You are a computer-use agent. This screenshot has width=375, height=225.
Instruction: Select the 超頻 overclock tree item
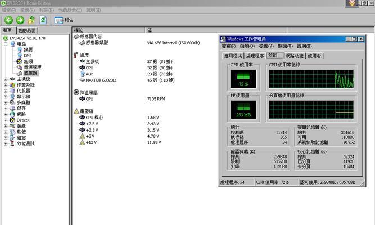[x=28, y=61]
